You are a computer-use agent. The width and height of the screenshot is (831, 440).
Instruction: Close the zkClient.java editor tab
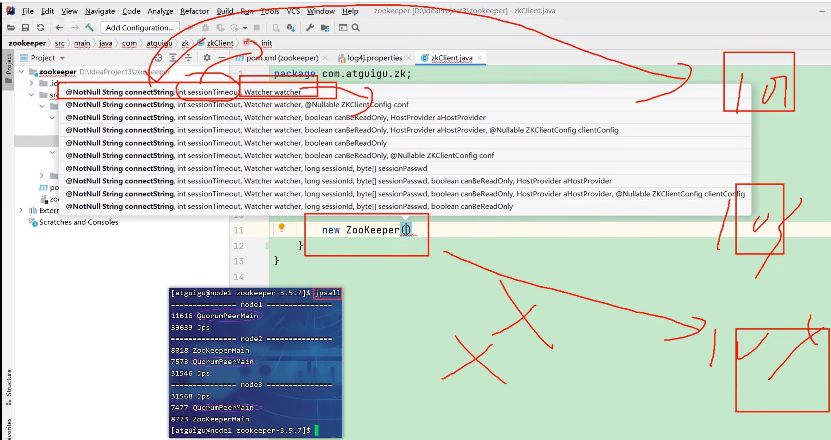tap(479, 57)
